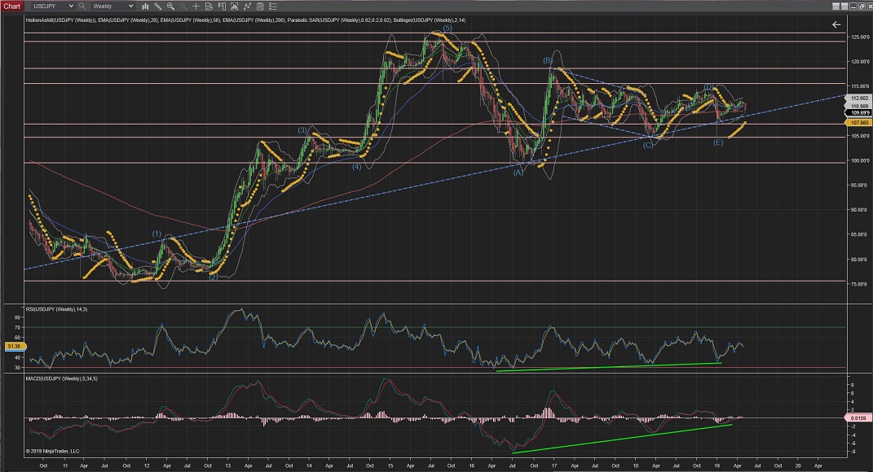
Task: Click the Zoom Out magnifier icon
Action: [x=183, y=6]
